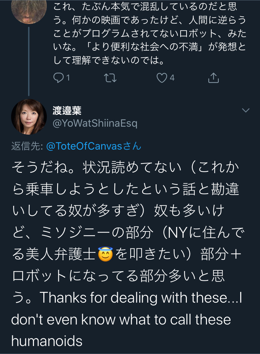Open the 渡邉葉 display name
260x354 pixels.
[67, 111]
